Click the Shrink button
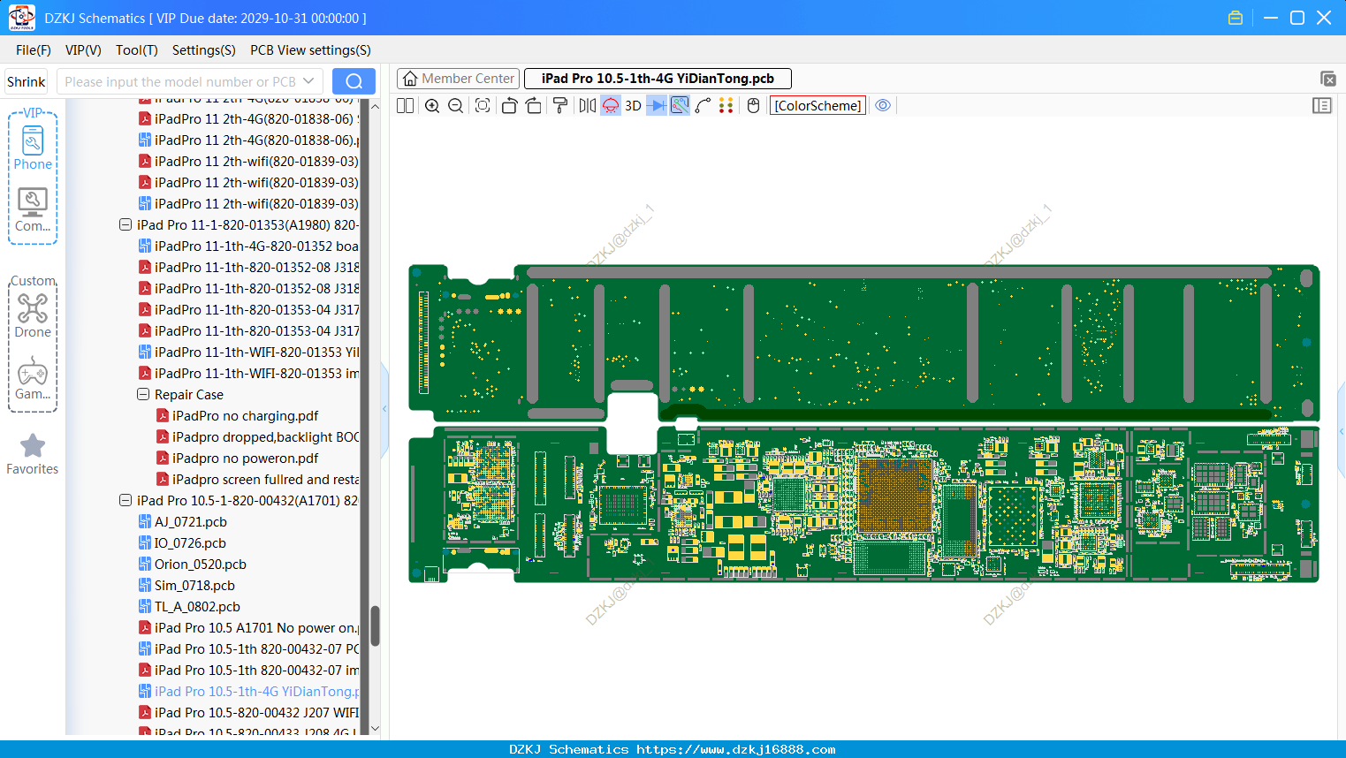Viewport: 1346px width, 758px height. 27,81
